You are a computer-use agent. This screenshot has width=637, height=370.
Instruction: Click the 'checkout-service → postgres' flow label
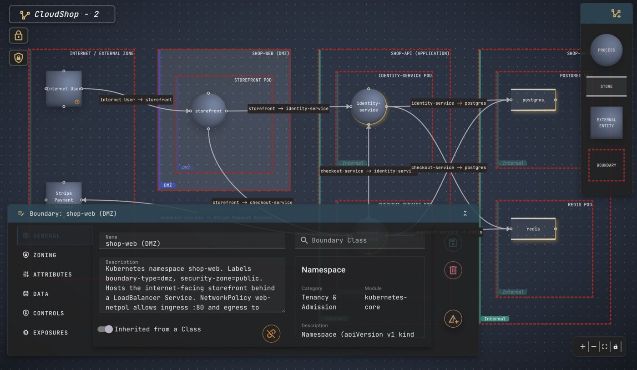(449, 167)
